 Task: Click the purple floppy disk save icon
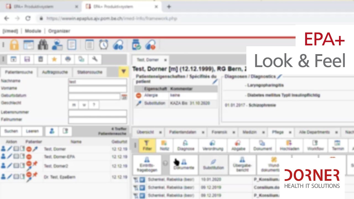point(27,59)
